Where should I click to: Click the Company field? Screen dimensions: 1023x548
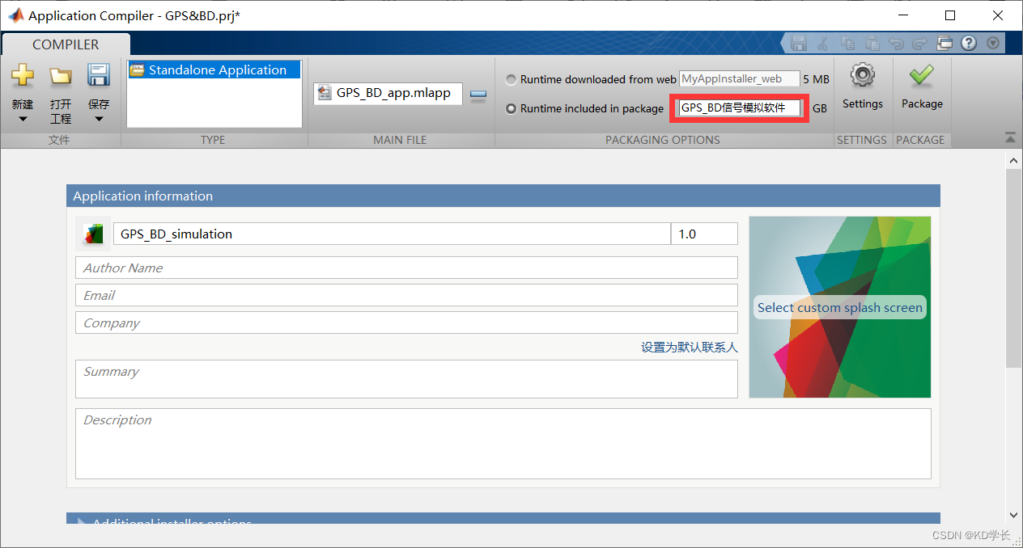pos(406,322)
